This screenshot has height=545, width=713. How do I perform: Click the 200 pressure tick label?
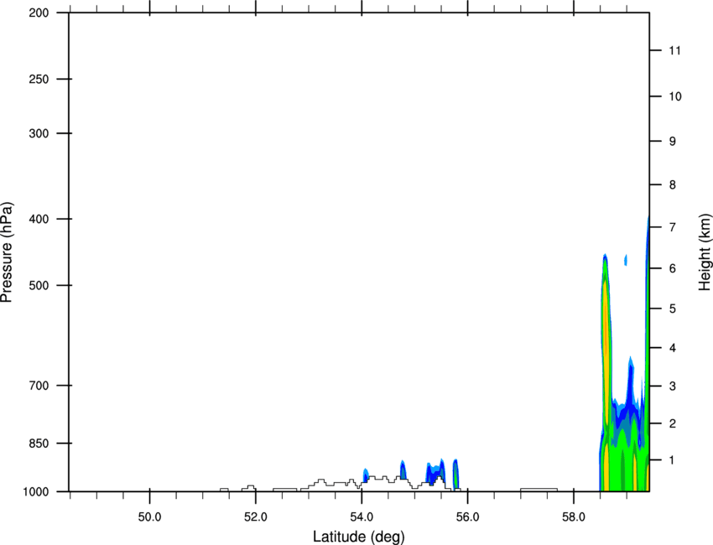coord(39,13)
